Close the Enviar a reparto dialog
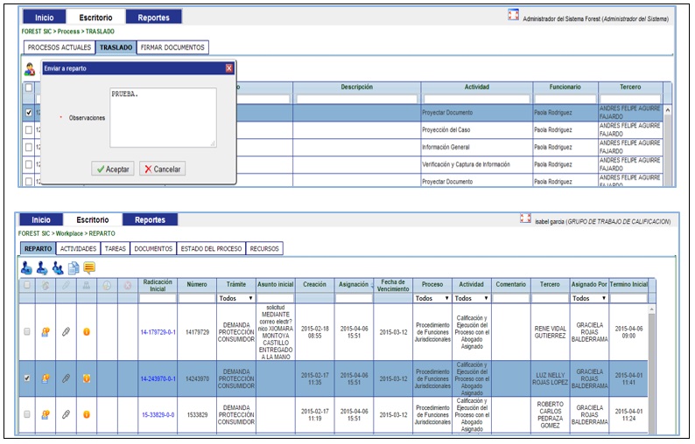The height and width of the screenshot is (444, 695). pos(229,68)
